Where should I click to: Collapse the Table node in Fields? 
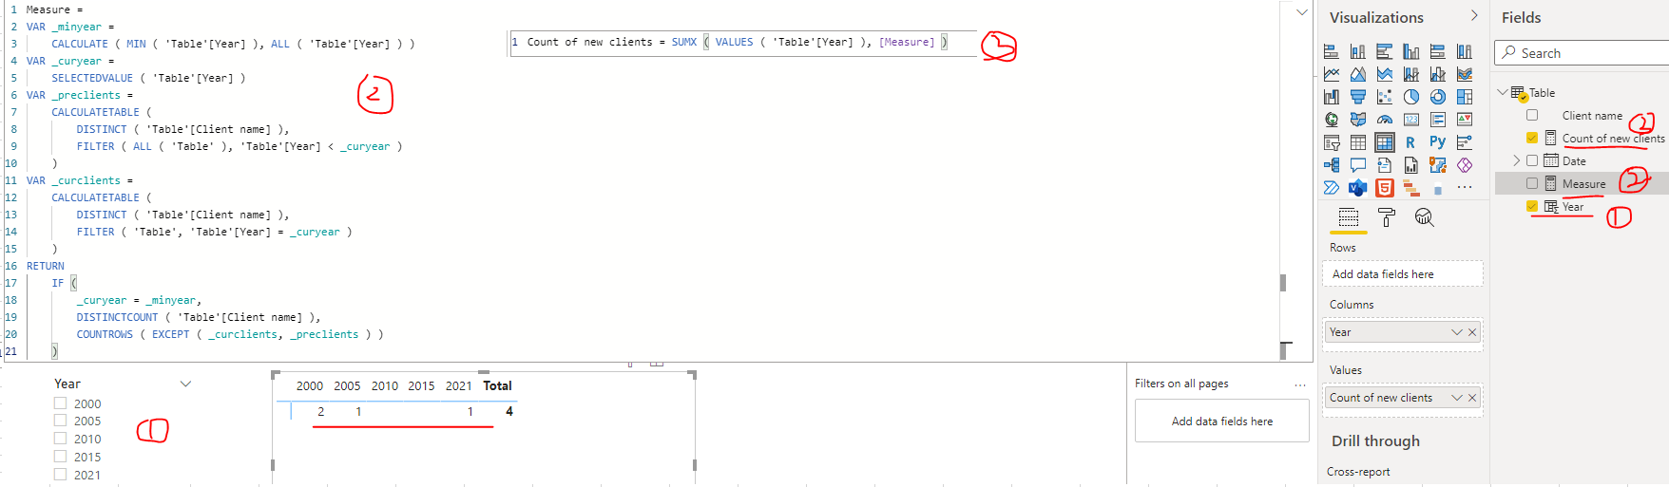[1503, 92]
